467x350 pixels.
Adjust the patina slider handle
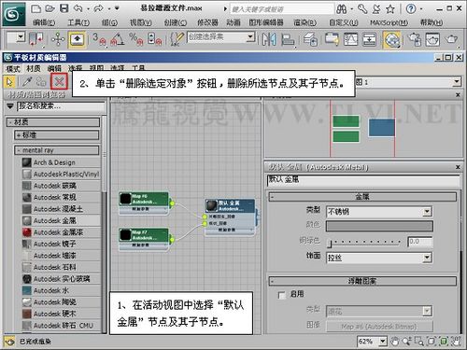point(331,243)
